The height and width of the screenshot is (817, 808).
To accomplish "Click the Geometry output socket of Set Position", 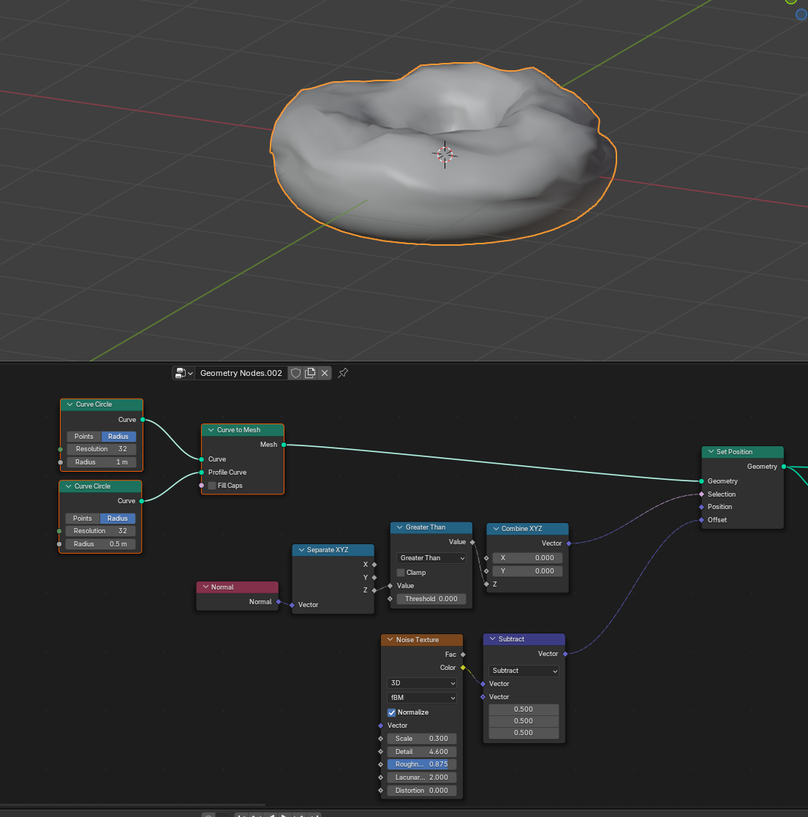I will [784, 467].
